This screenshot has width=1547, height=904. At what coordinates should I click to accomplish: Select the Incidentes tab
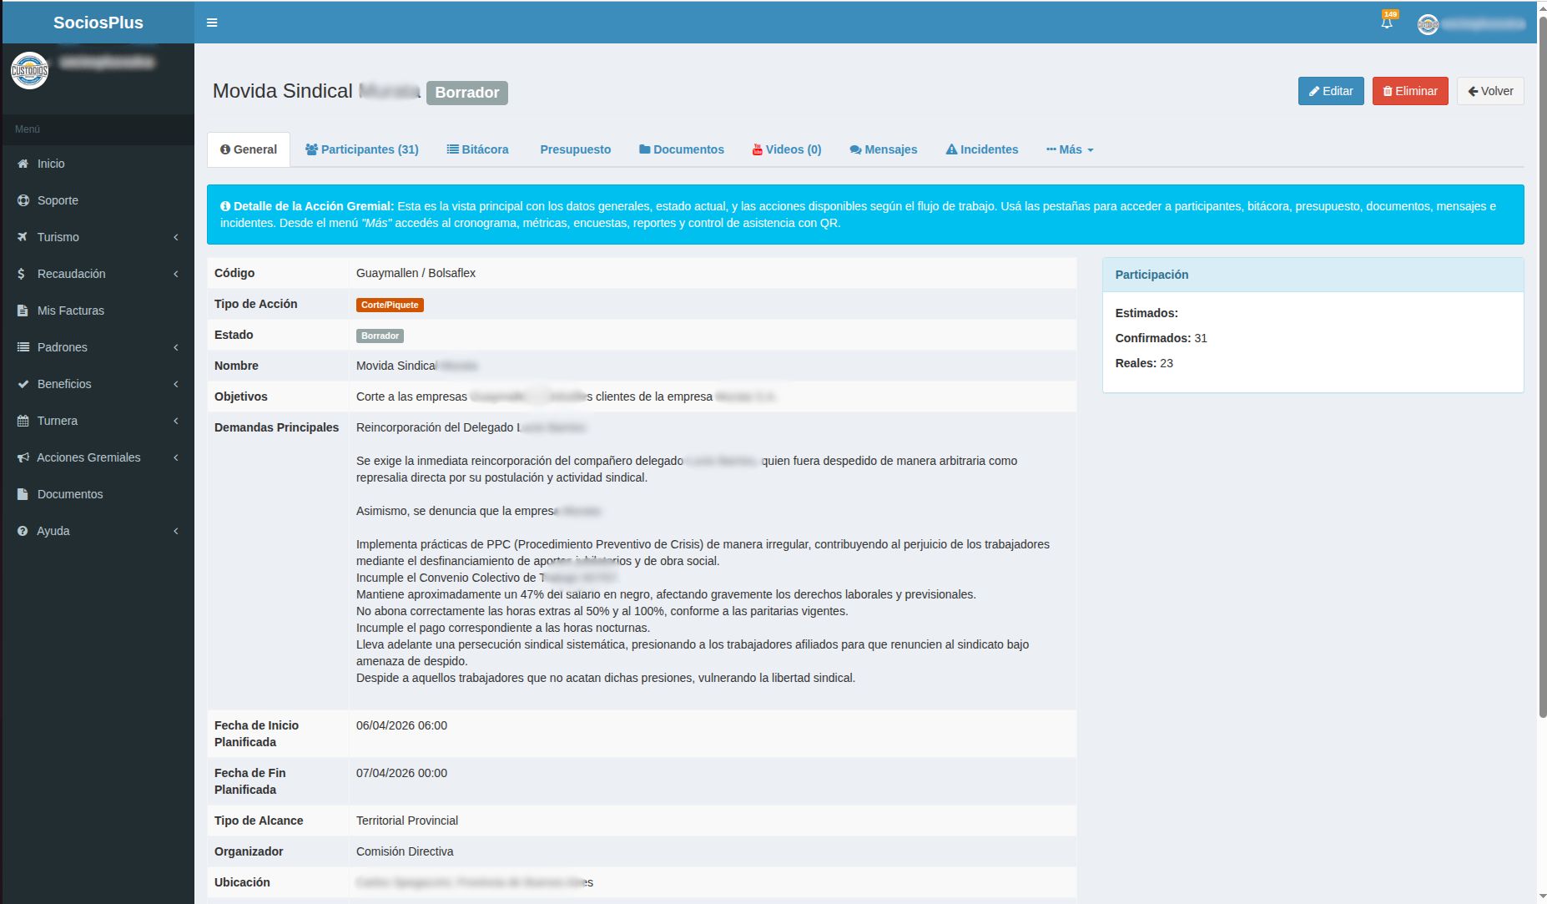coord(981,149)
